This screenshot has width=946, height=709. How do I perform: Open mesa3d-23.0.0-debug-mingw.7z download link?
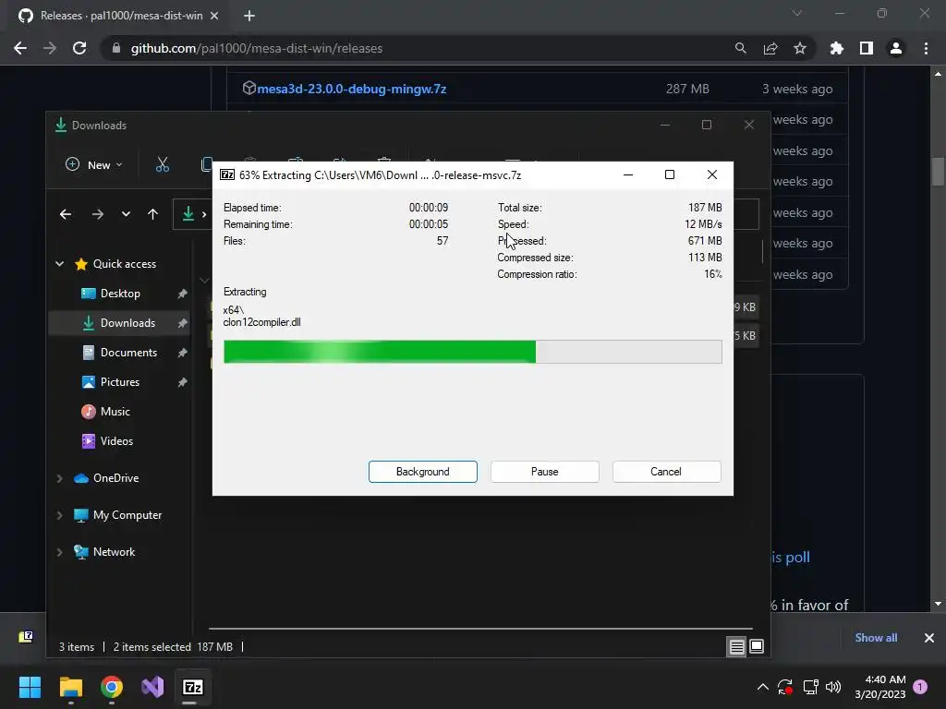tap(351, 89)
